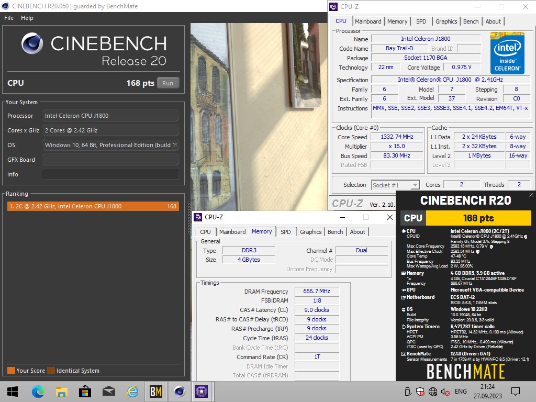
Task: Open the notification center icon
Action: [516, 392]
